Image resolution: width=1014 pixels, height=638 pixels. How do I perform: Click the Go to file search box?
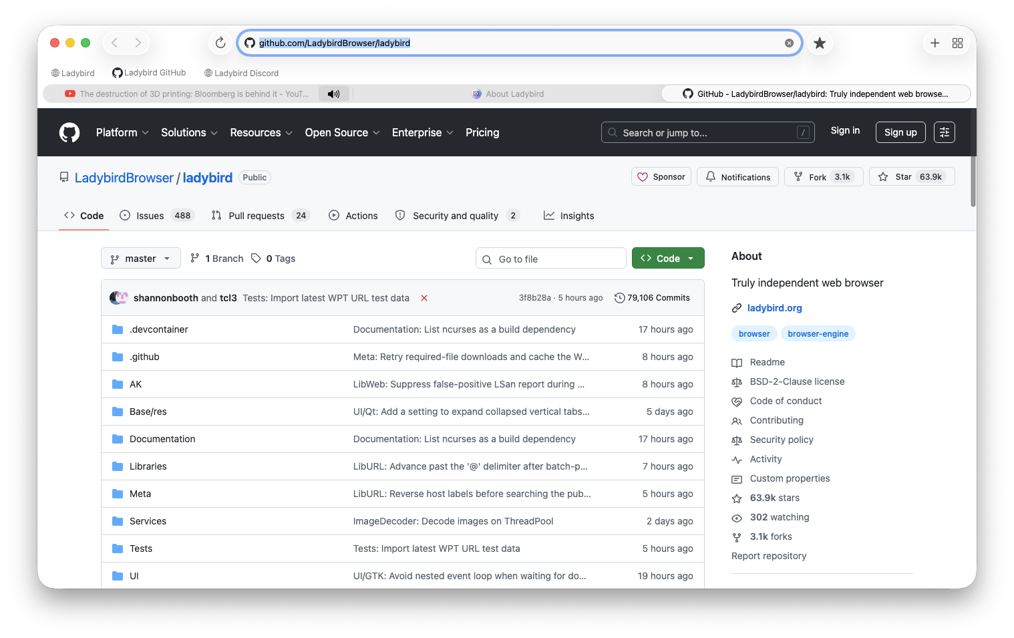point(551,259)
